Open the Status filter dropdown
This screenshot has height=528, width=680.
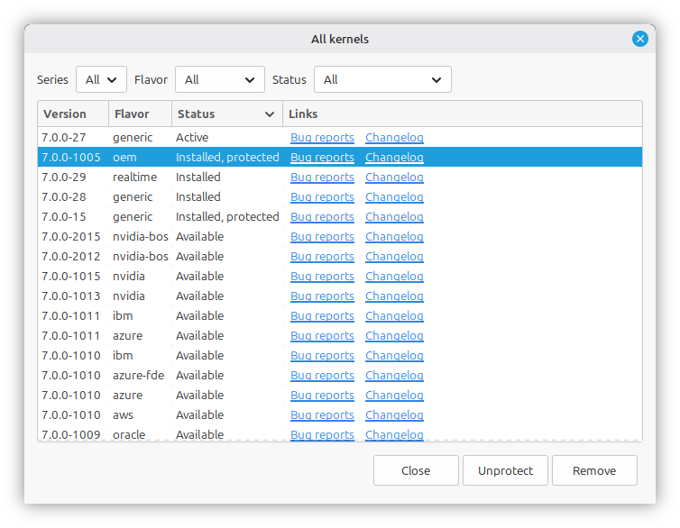[x=382, y=79]
